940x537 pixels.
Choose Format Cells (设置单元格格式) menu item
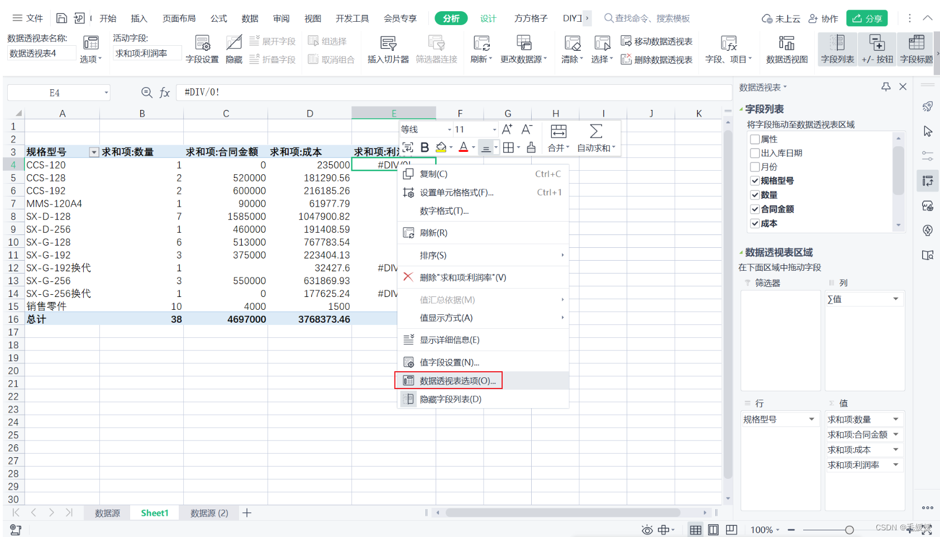(x=483, y=193)
